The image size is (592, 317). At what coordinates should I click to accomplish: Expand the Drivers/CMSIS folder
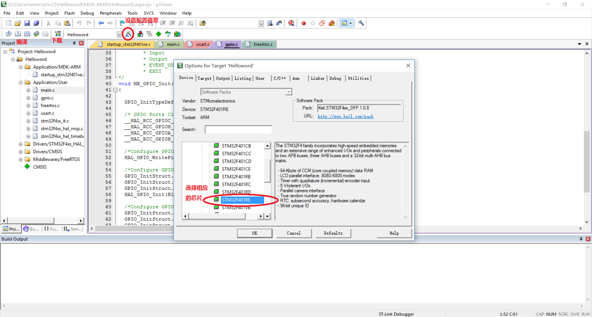[x=21, y=152]
